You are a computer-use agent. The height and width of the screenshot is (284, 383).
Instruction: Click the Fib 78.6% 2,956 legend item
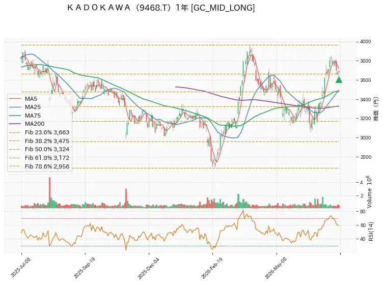pos(39,166)
